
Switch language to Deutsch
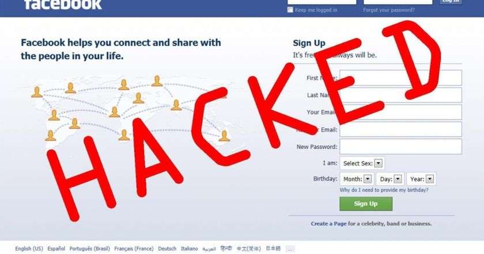coord(167,248)
